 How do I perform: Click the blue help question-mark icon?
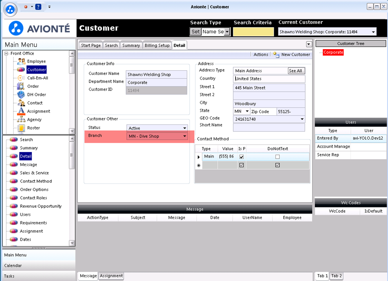pyautogui.click(x=38, y=7)
